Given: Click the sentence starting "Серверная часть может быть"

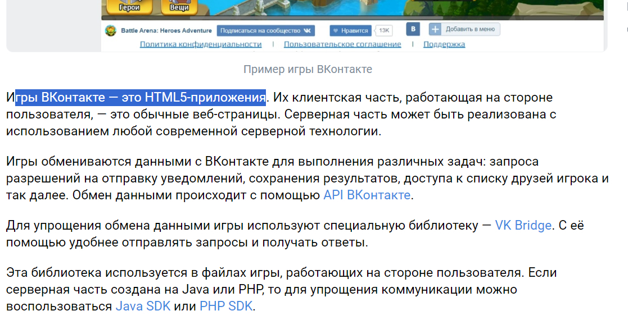Looking at the screenshot, I should pyautogui.click(x=281, y=123).
